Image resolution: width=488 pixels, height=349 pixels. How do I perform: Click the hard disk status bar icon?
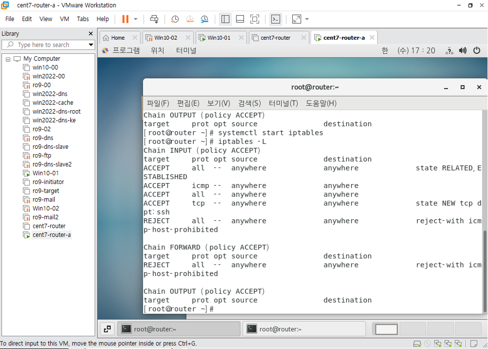click(x=417, y=343)
